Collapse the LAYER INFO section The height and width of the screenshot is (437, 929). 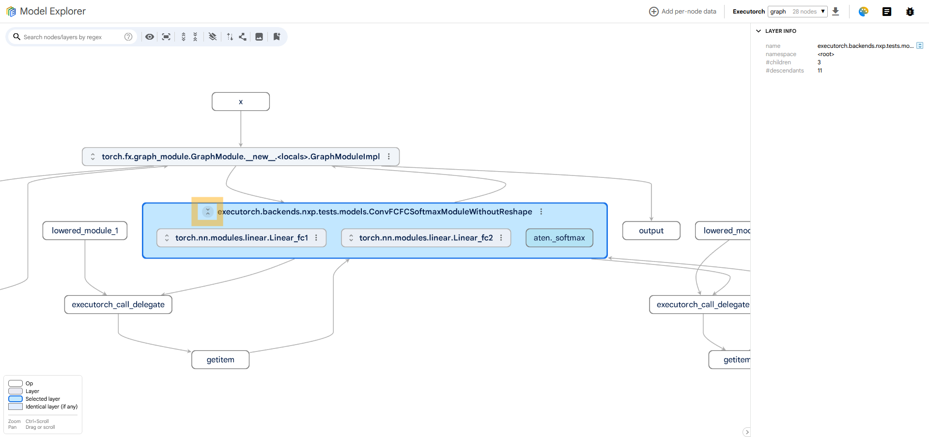759,31
